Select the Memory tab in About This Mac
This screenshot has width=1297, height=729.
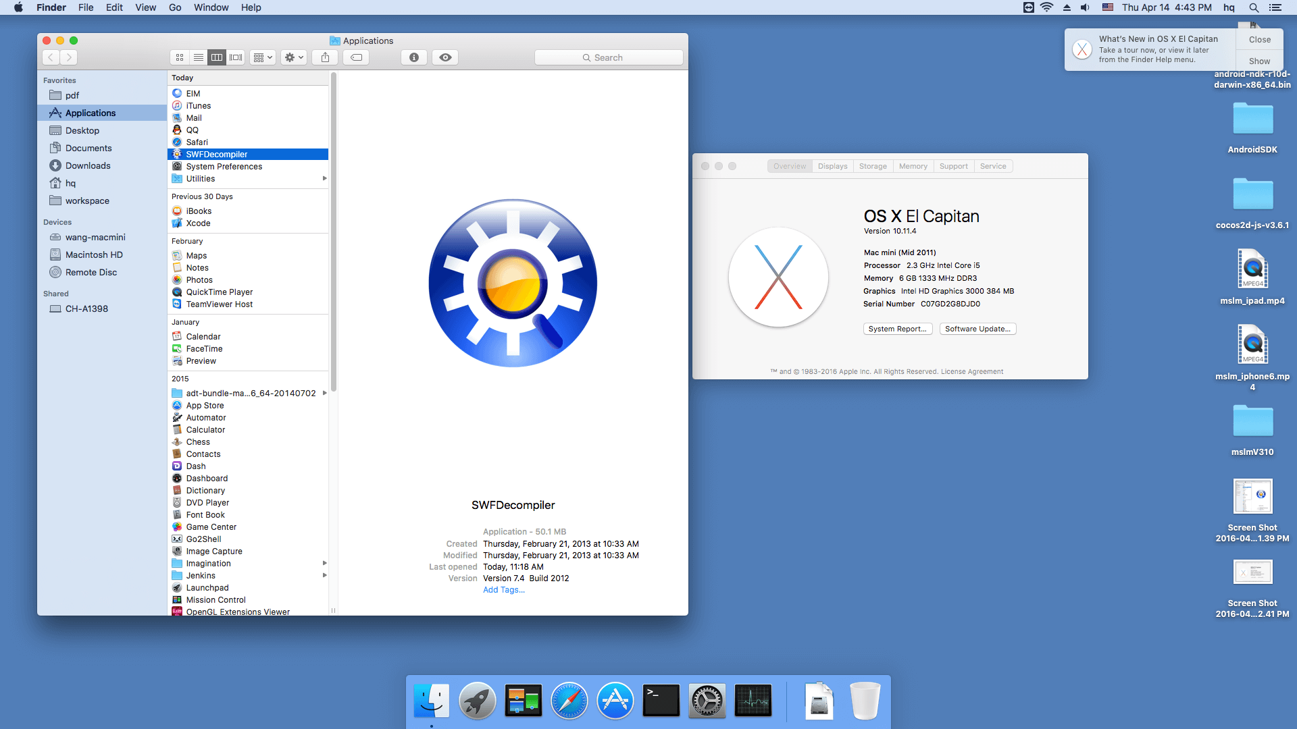pos(911,165)
